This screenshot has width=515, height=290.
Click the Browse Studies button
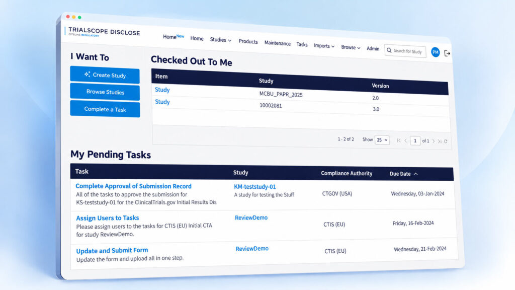105,92
